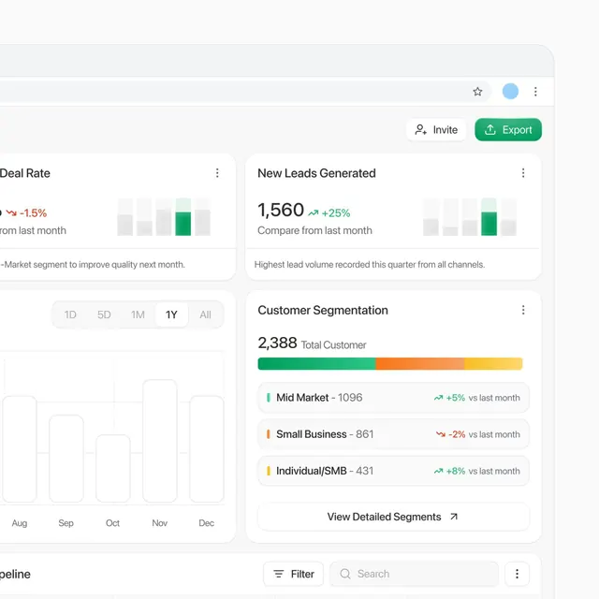The width and height of the screenshot is (599, 599).
Task: Open pipeline section three-dot menu
Action: click(517, 574)
